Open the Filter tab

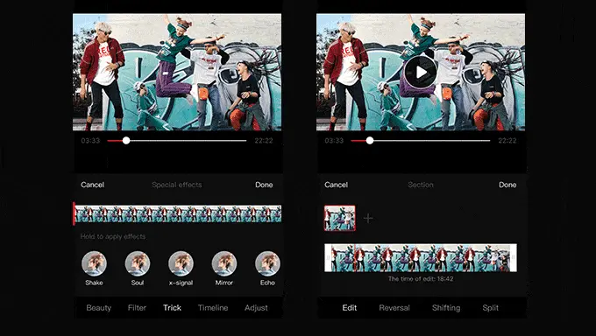point(137,308)
